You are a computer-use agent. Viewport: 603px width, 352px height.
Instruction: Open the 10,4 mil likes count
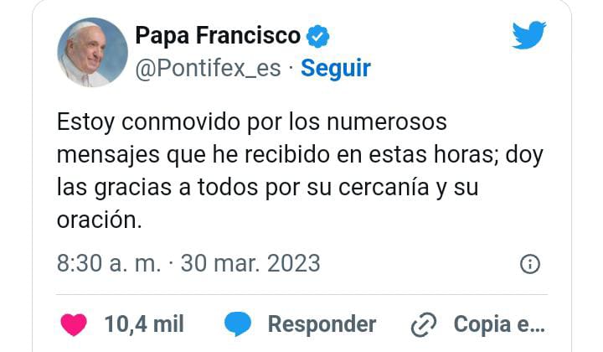click(144, 324)
